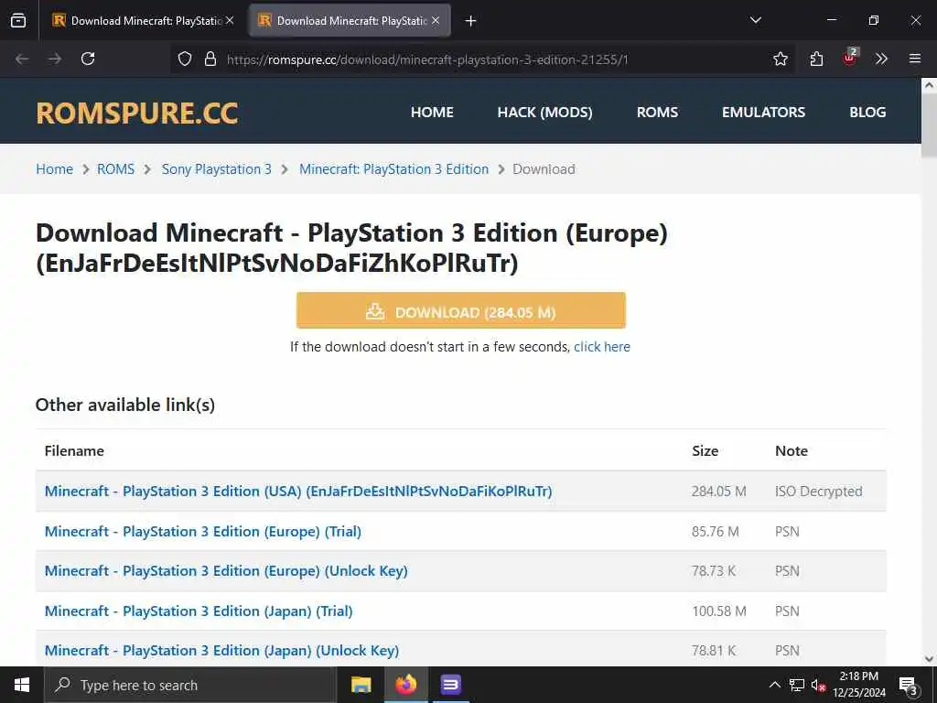This screenshot has height=703, width=937.
Task: Click the taskbar search box
Action: [190, 685]
